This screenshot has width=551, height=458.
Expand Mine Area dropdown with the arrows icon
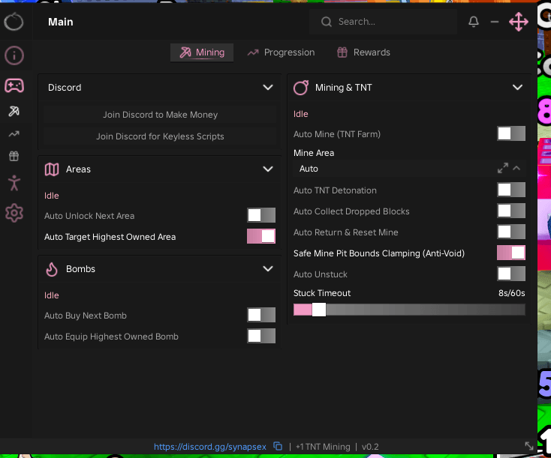(x=502, y=168)
